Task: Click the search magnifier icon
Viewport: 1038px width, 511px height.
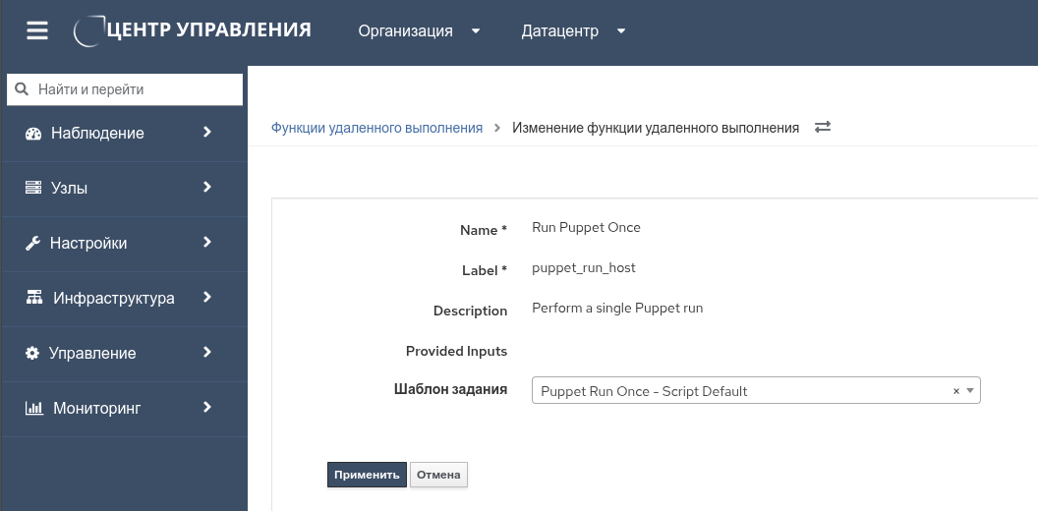Action: coord(23,89)
